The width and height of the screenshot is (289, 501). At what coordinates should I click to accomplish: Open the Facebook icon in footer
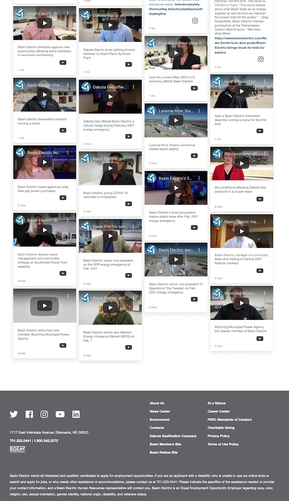point(29,414)
